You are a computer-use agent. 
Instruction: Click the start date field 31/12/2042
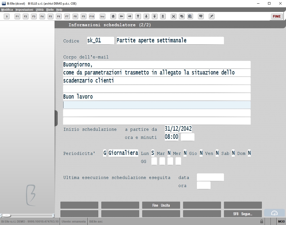coord(178,129)
